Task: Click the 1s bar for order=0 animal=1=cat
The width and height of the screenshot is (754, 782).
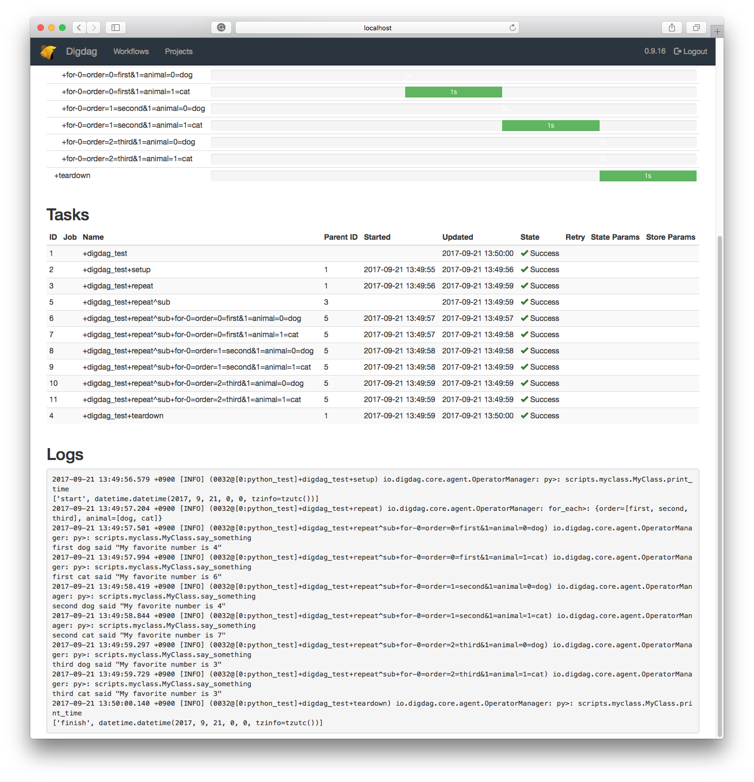Action: click(453, 92)
